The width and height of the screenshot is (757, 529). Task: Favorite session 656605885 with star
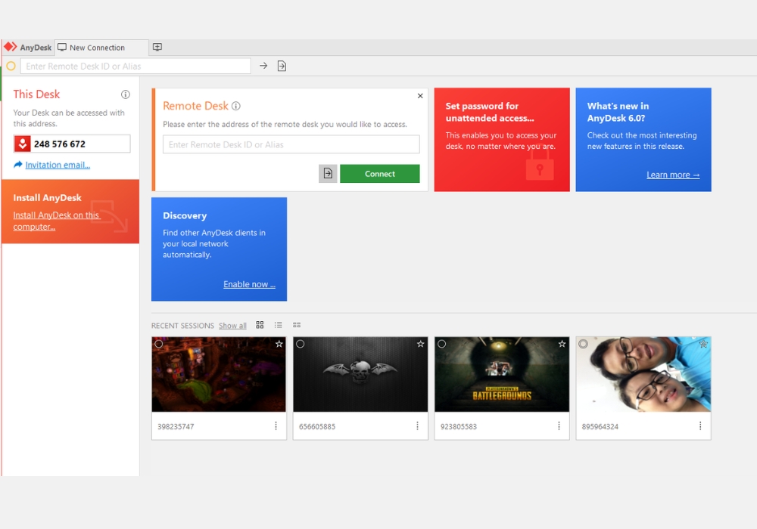[x=420, y=344]
